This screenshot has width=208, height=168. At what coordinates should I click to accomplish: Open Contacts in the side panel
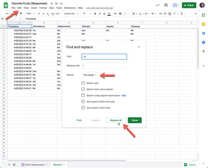coord(204,43)
